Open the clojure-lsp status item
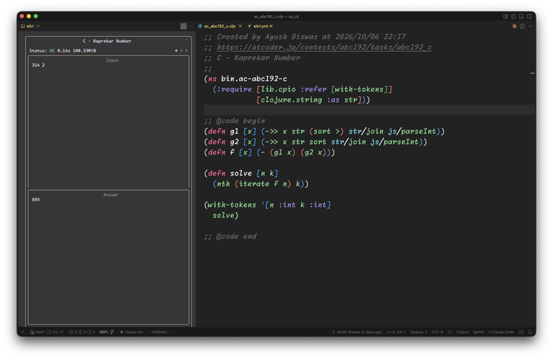Image resolution: width=553 pixels, height=359 pixels. (x=132, y=332)
